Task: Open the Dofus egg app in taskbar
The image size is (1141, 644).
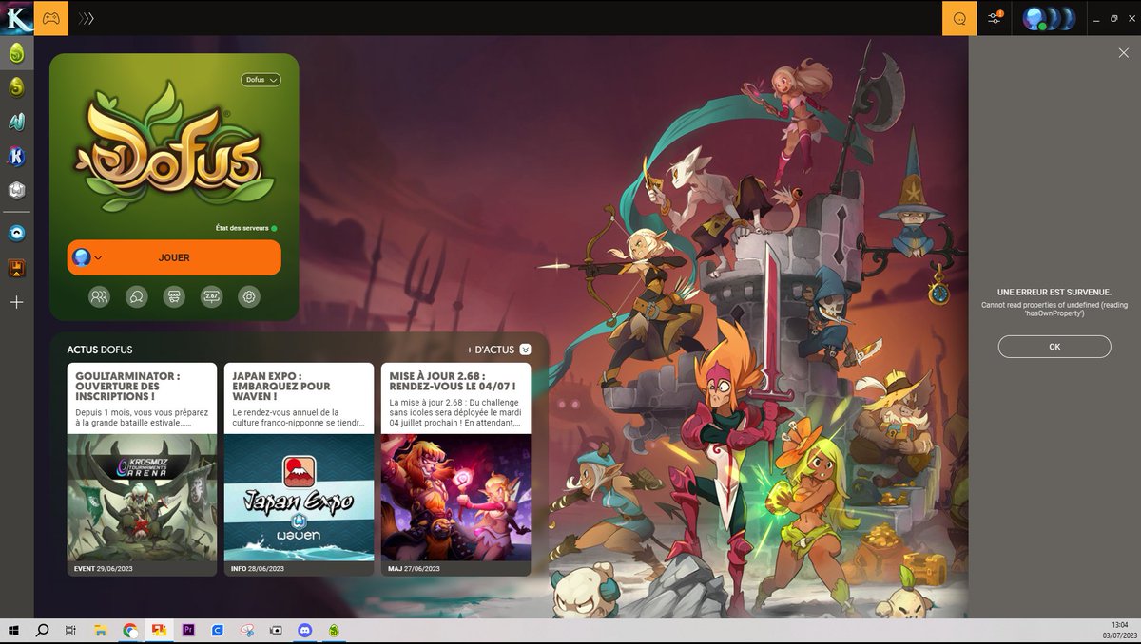Action: click(334, 630)
